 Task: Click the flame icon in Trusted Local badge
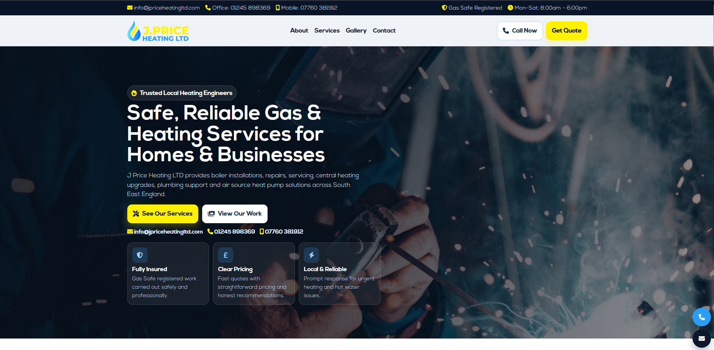click(x=134, y=93)
